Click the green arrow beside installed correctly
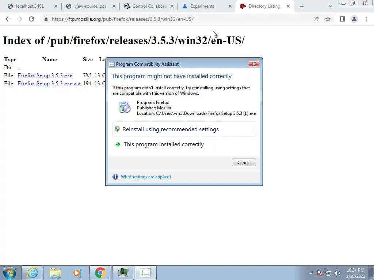Screen dimensions: 374x280 pos(118,144)
